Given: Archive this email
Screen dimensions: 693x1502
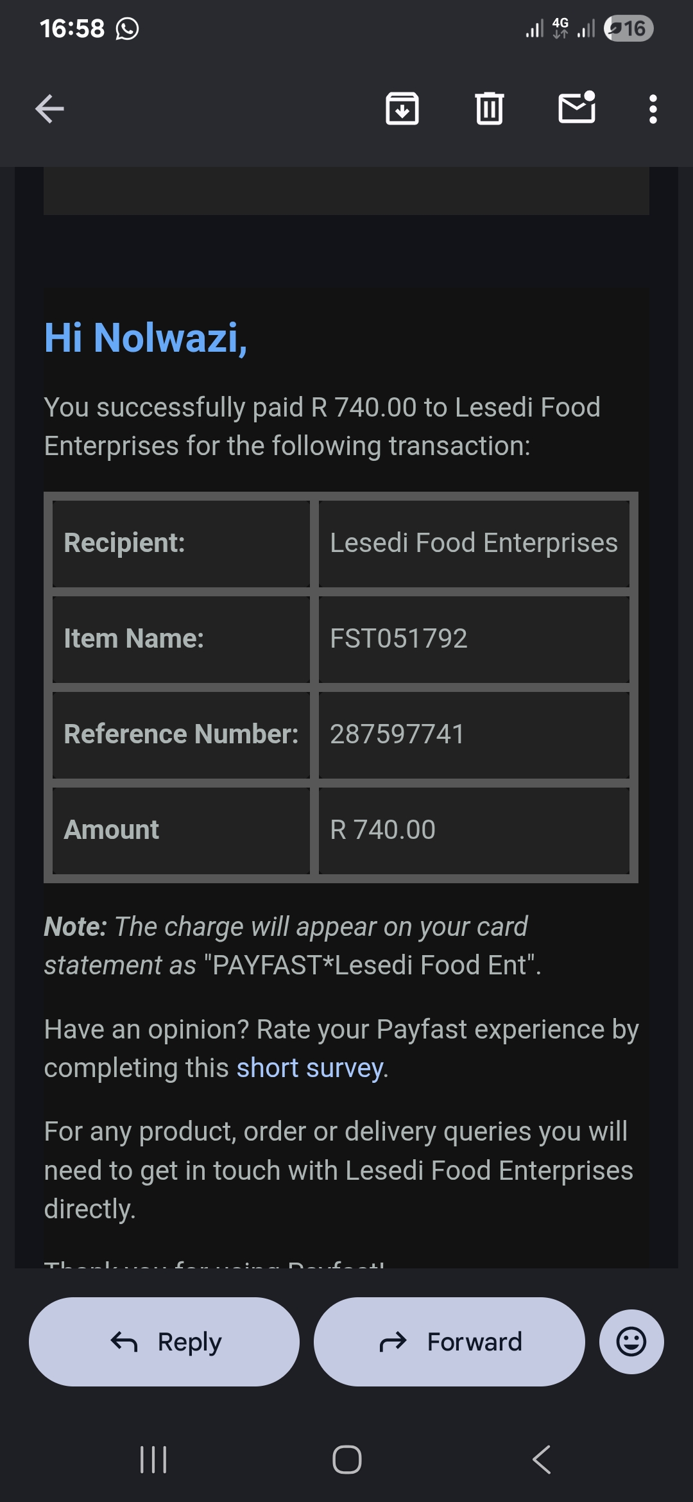Looking at the screenshot, I should point(402,108).
